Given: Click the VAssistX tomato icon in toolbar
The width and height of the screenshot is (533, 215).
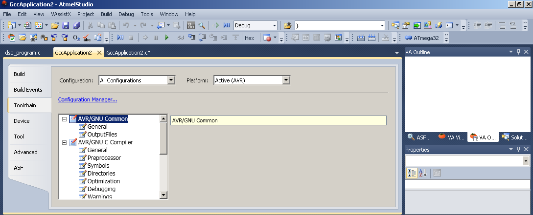Looking at the screenshot, I should click(12, 38).
